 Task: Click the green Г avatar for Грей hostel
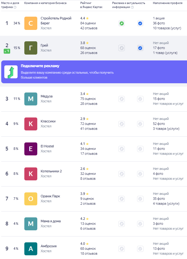pyautogui.click(x=31, y=48)
